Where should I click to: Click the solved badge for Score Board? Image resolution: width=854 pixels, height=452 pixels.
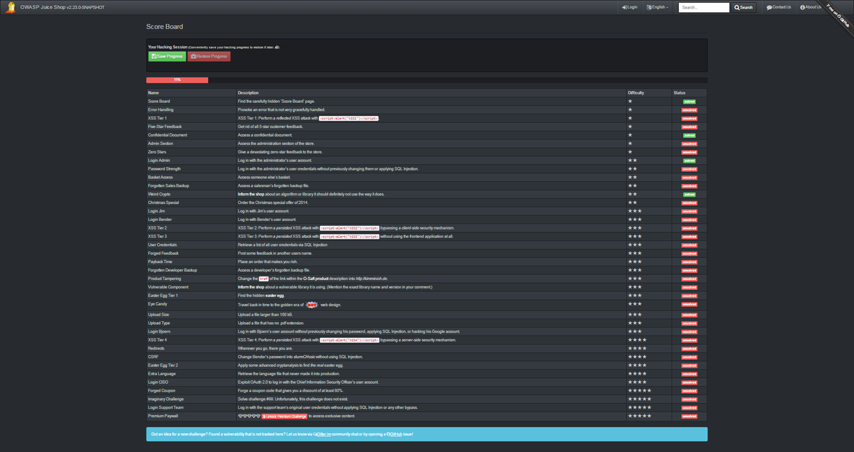[x=689, y=102]
